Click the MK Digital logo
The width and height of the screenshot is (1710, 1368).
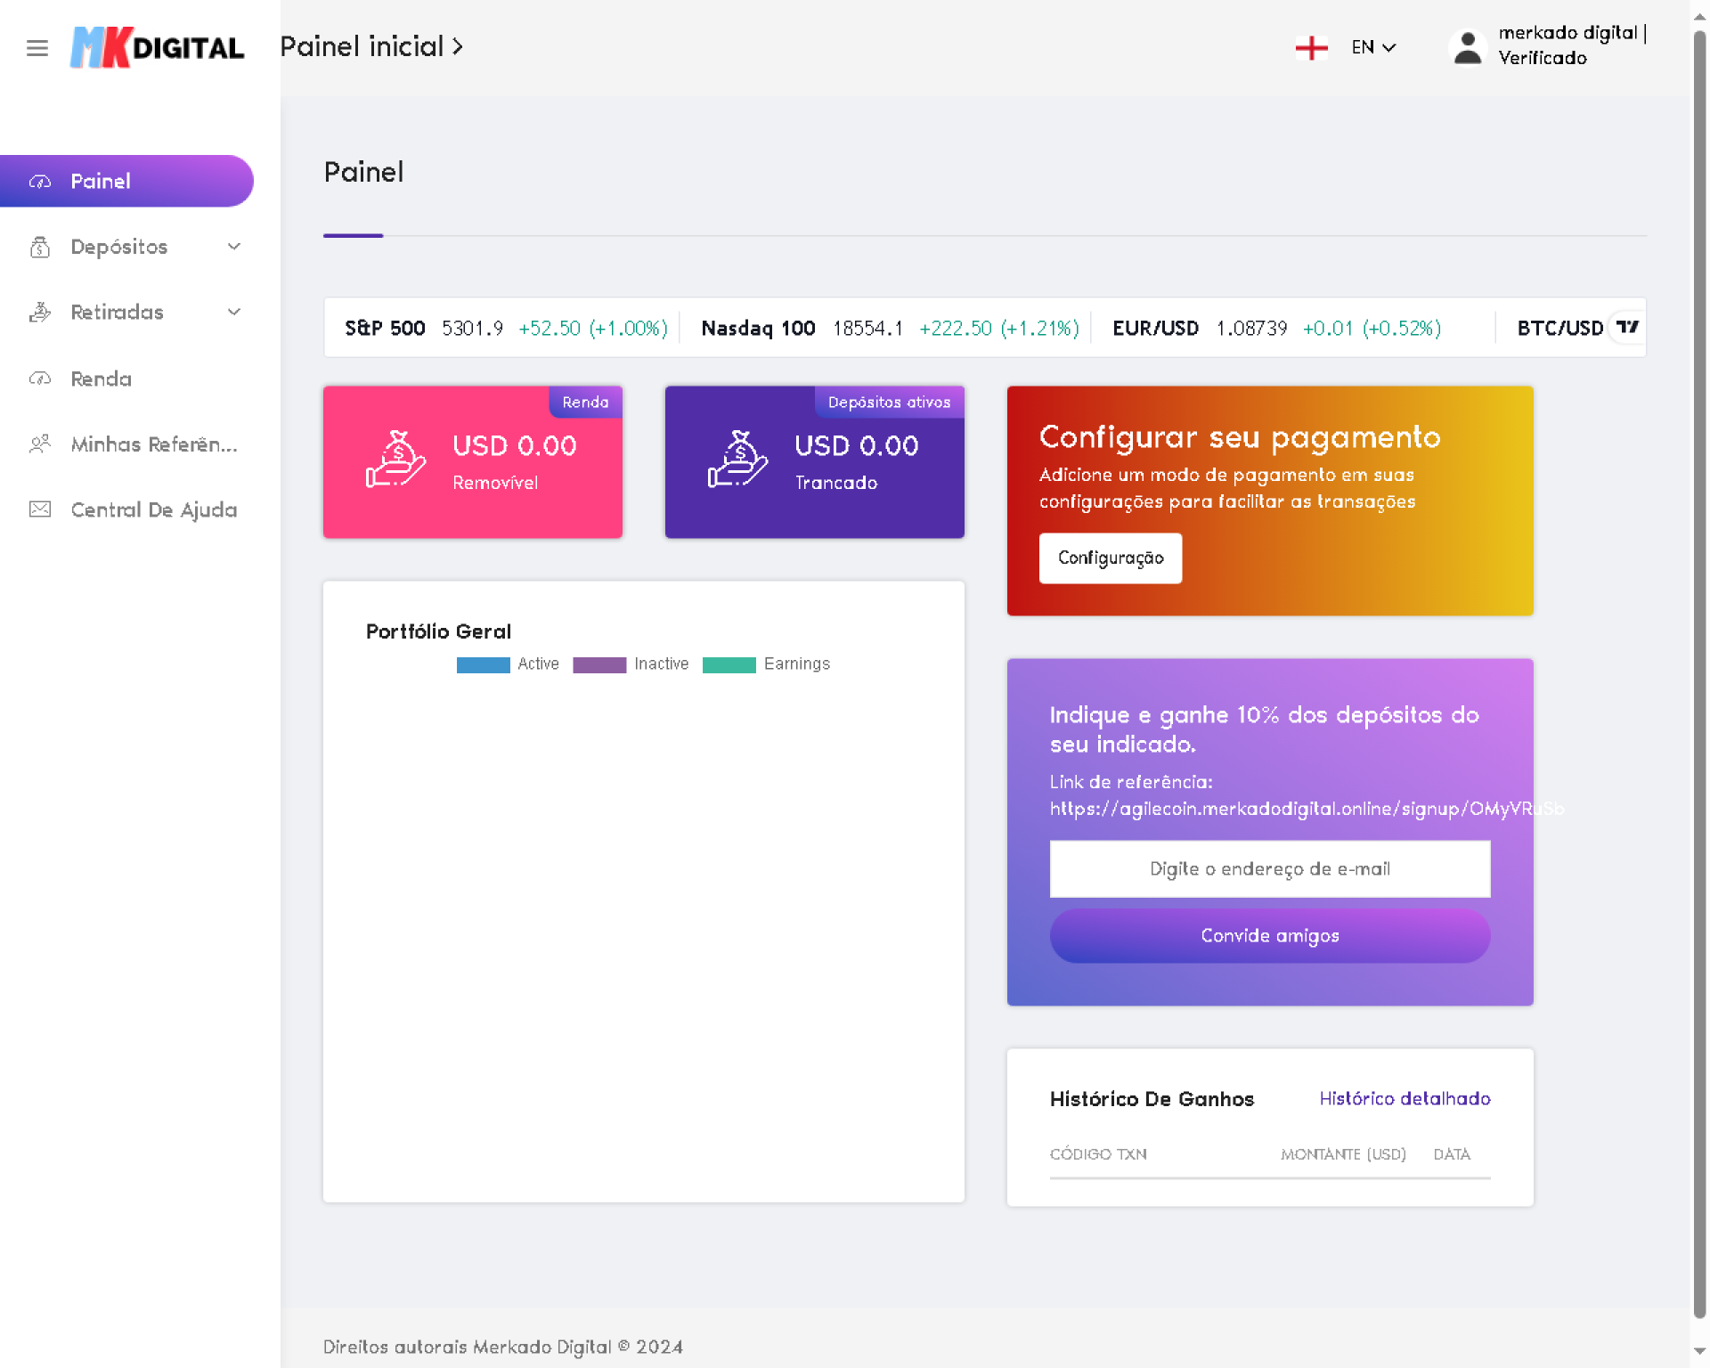click(x=157, y=48)
